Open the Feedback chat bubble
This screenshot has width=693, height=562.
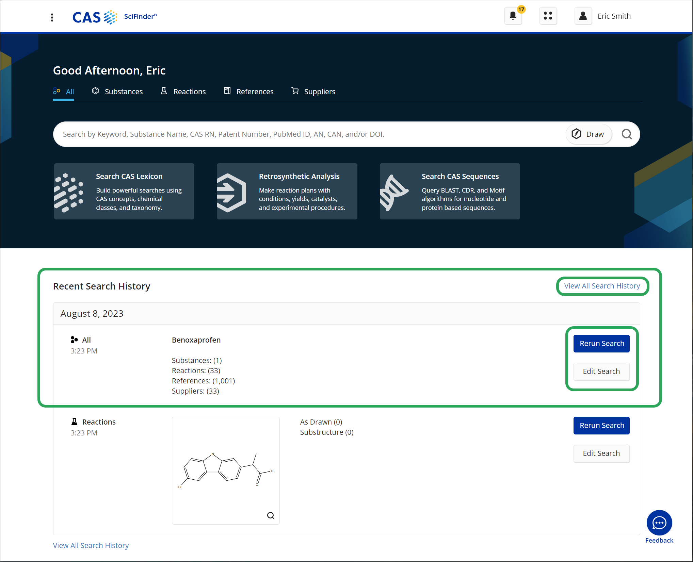[659, 523]
